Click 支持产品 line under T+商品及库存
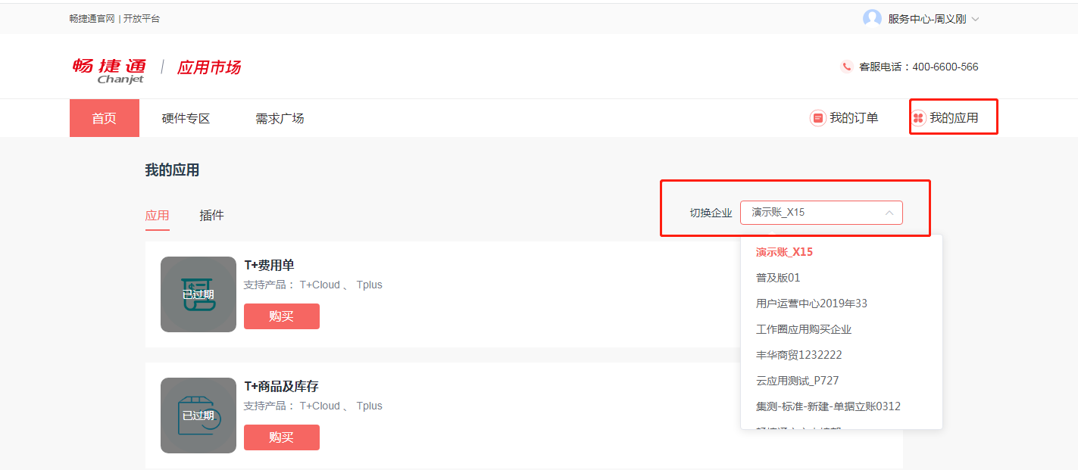Screen dimensions: 1078x470 313,406
